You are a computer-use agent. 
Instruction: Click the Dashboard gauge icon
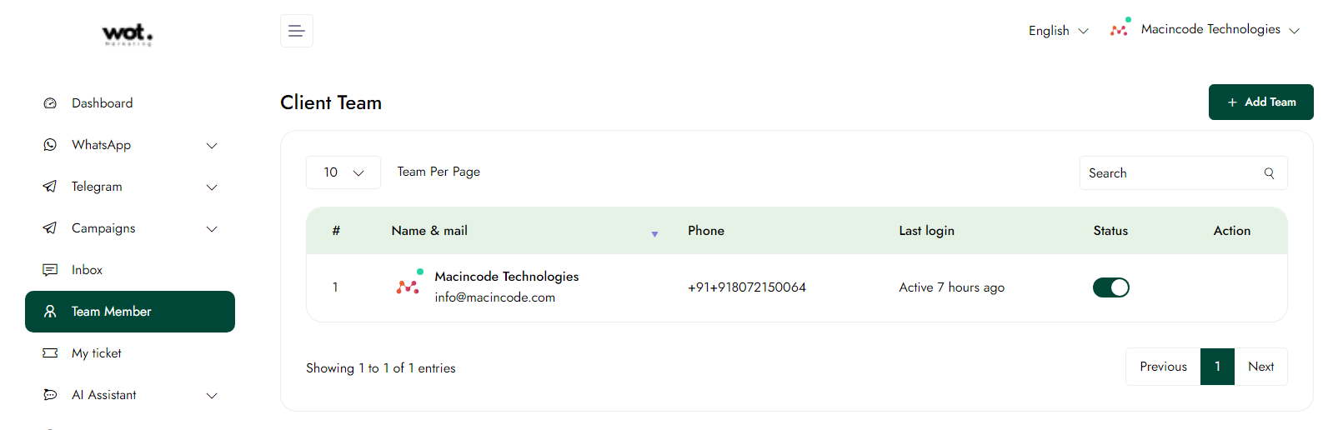coord(50,103)
